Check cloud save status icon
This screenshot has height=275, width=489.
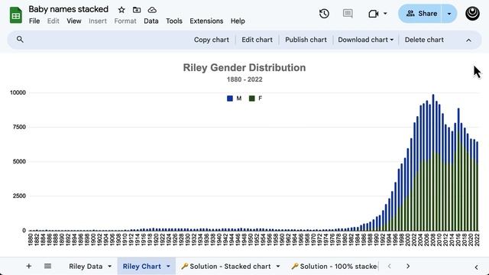click(x=152, y=10)
